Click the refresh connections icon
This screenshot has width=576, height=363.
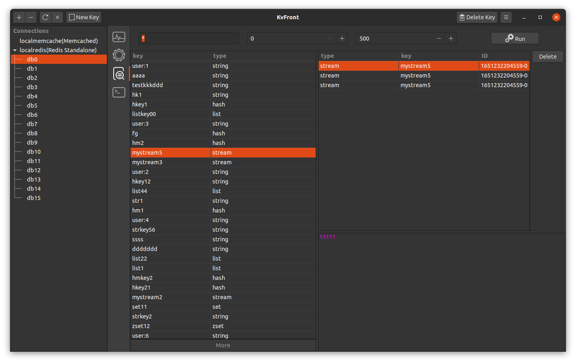pyautogui.click(x=45, y=17)
